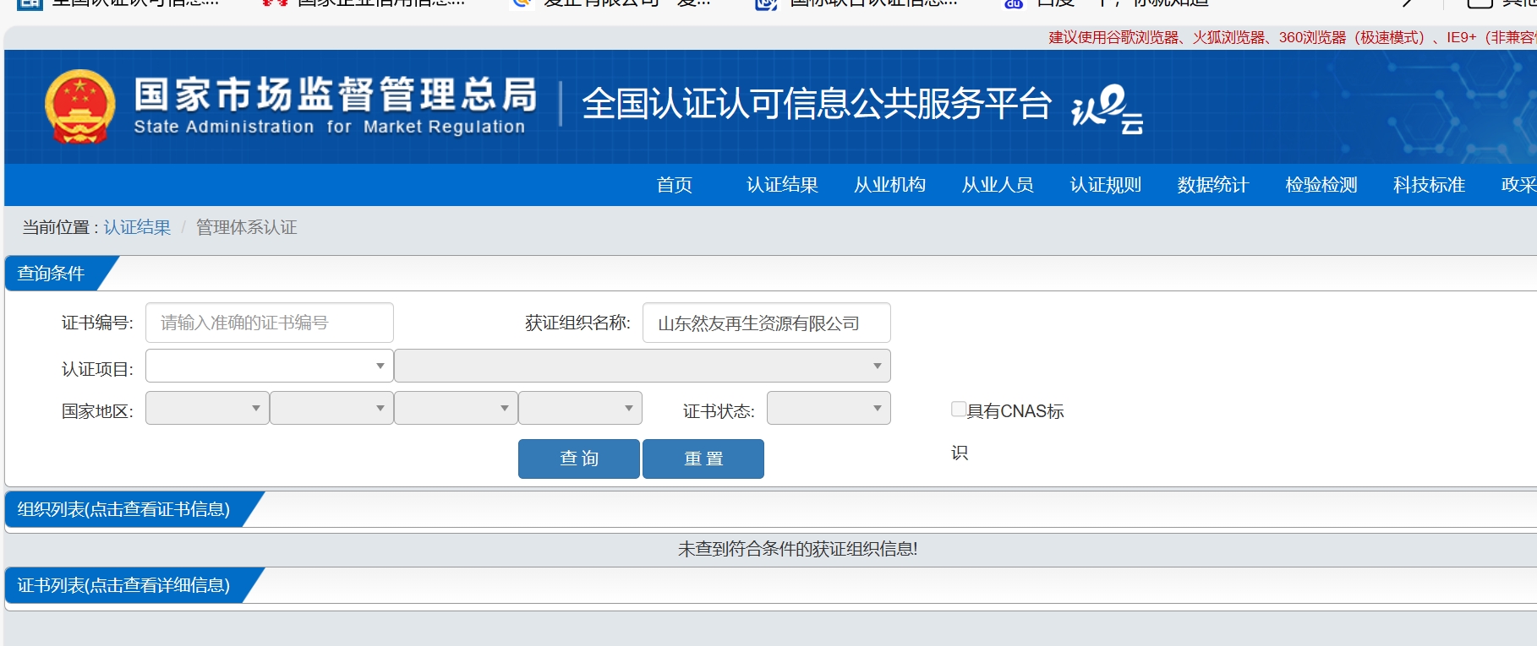Open the 证书状态 dropdown

pyautogui.click(x=828, y=408)
